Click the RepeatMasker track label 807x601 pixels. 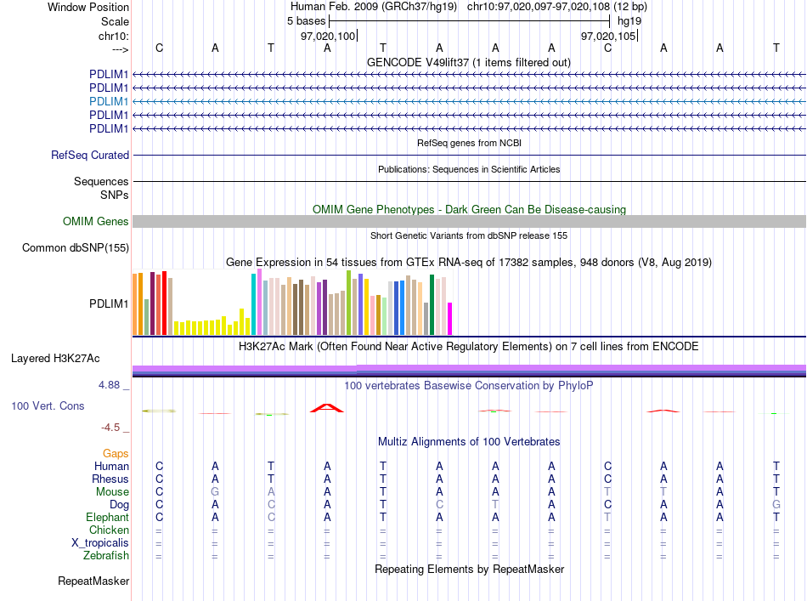point(93,581)
